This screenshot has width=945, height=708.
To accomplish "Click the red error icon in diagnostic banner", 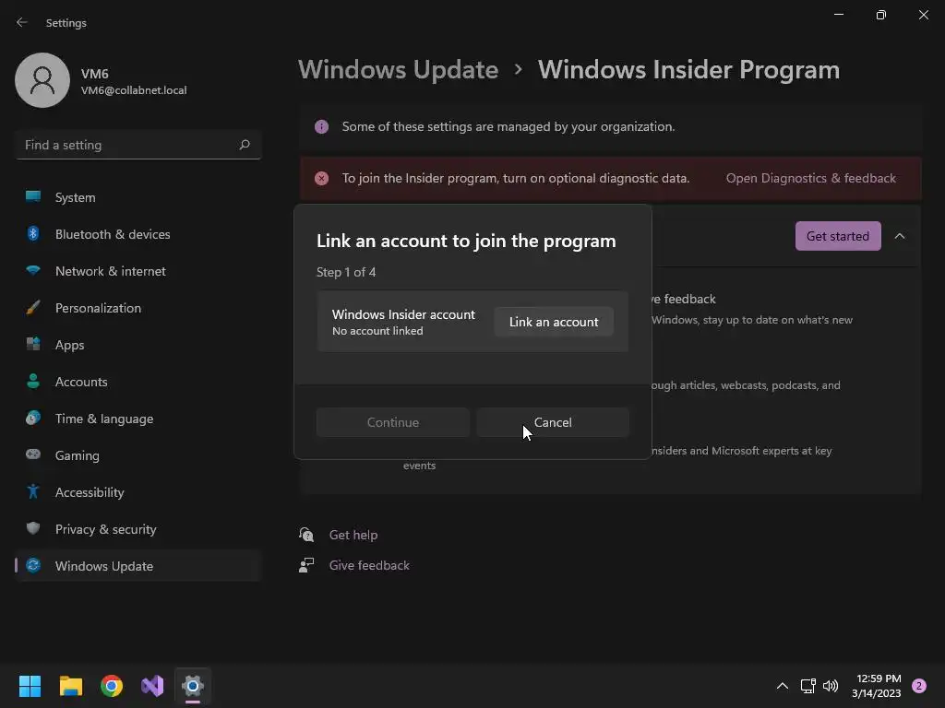I will pyautogui.click(x=321, y=178).
